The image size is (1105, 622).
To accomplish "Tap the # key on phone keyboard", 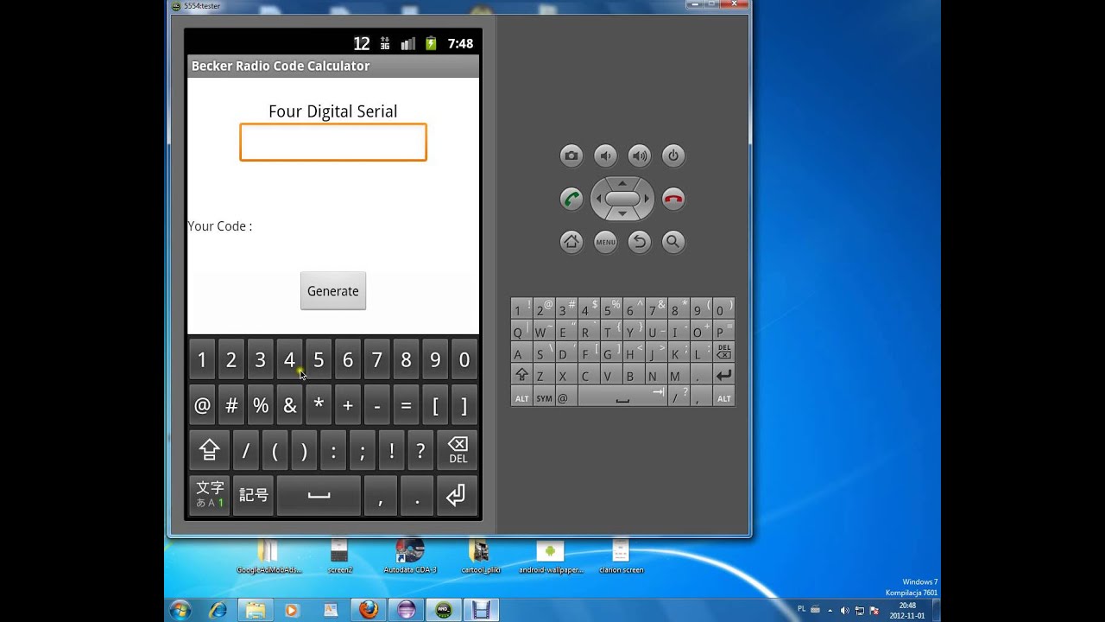I will [x=231, y=405].
